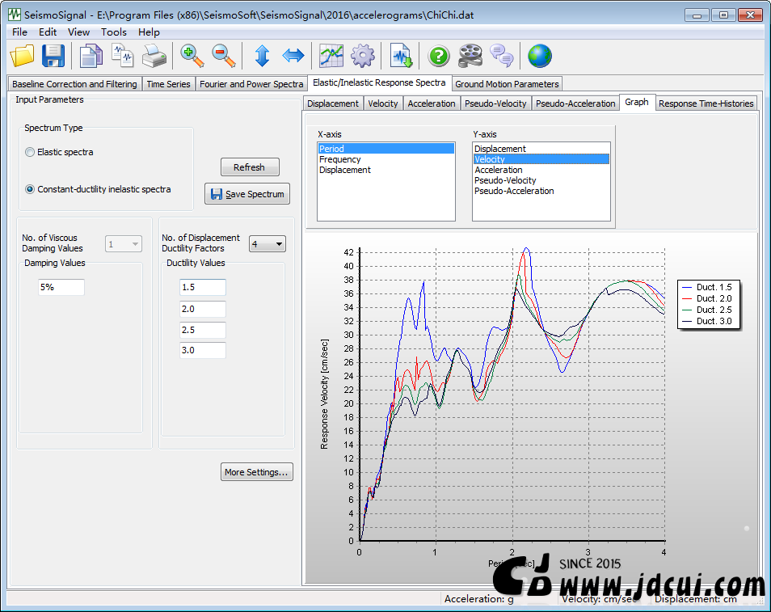Open the View menu
The image size is (771, 612).
pos(78,32)
